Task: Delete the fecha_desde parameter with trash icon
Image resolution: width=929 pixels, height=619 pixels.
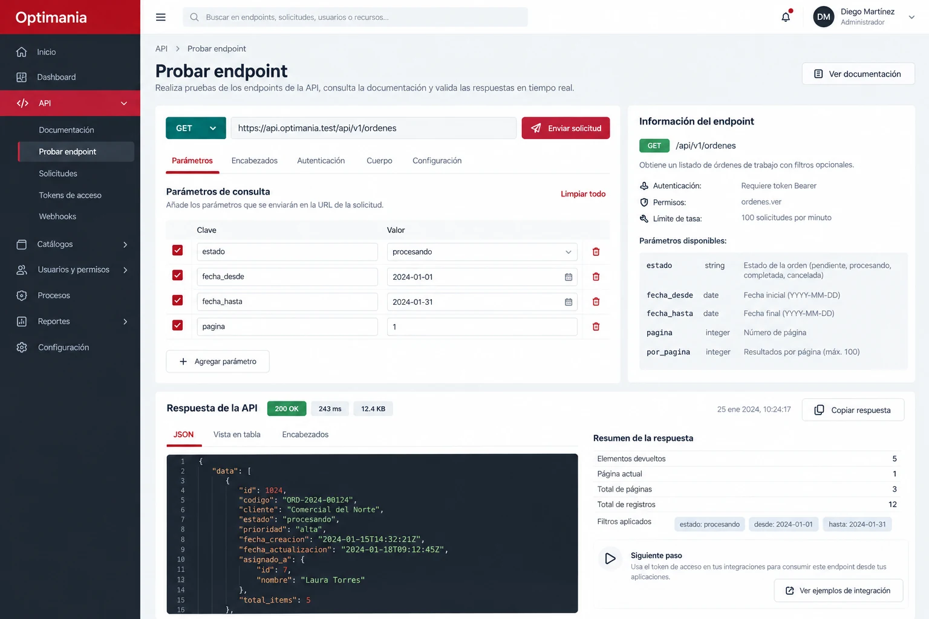Action: [x=596, y=276]
